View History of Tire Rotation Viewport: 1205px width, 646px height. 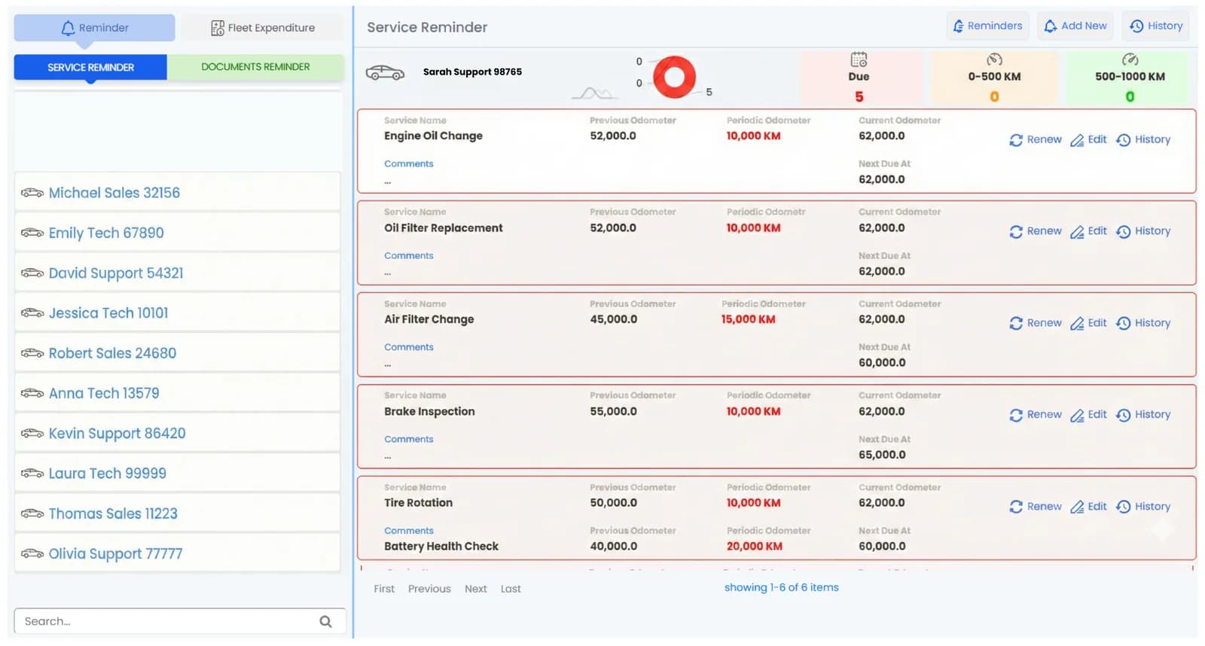coord(1143,507)
